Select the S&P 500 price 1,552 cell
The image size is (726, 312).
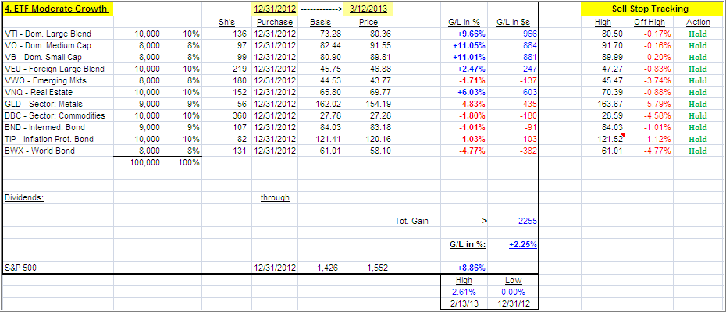point(368,268)
